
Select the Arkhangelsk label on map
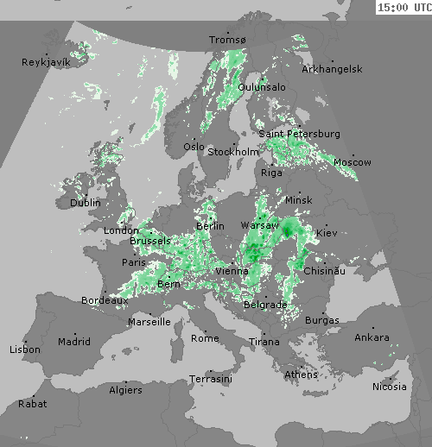[x=332, y=69]
